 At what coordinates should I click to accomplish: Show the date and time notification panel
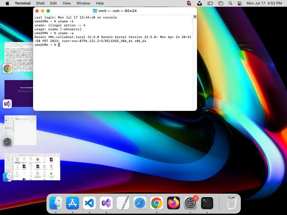(x=264, y=3)
